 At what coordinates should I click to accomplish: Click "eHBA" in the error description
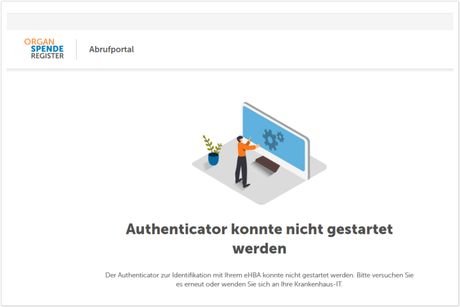coord(252,275)
